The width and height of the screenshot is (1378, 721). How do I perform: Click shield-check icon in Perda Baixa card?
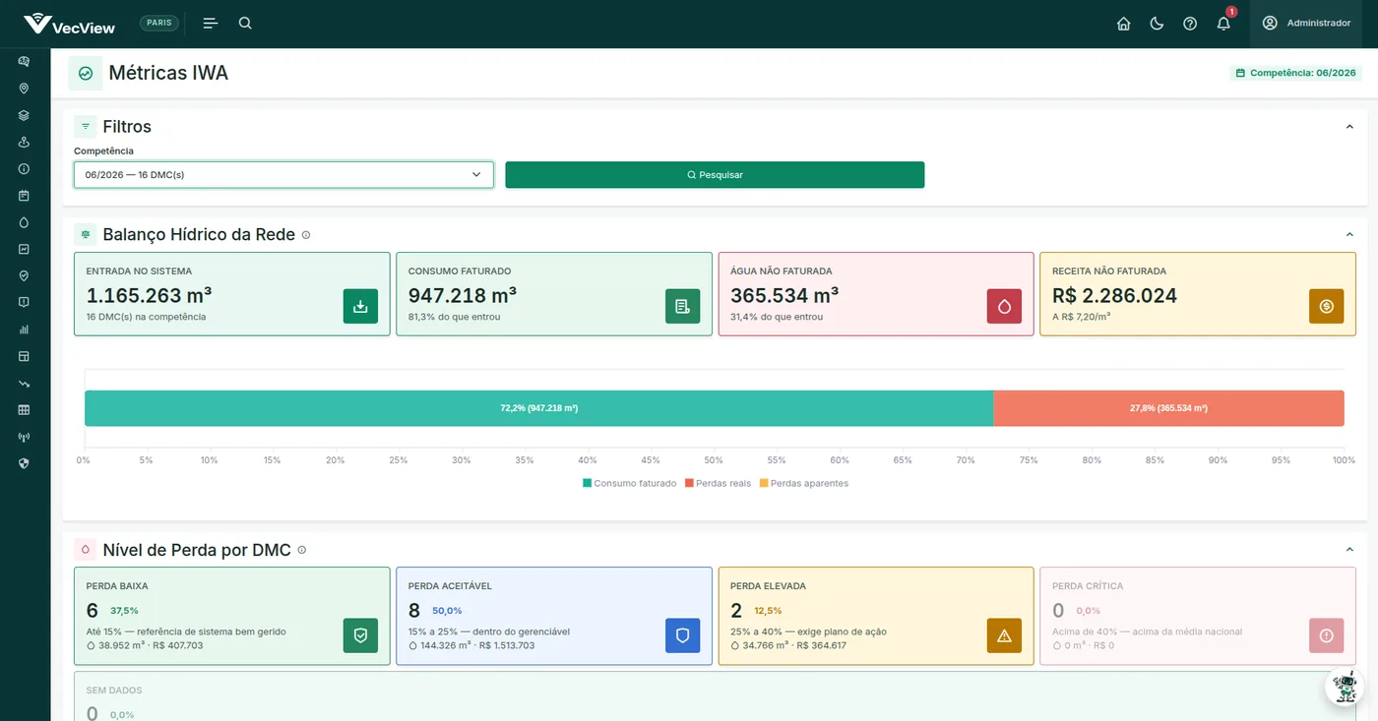[x=360, y=635]
